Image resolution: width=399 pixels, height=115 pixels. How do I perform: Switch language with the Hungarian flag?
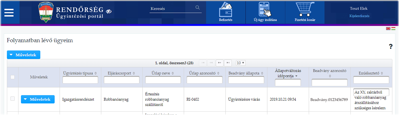pos(393,29)
